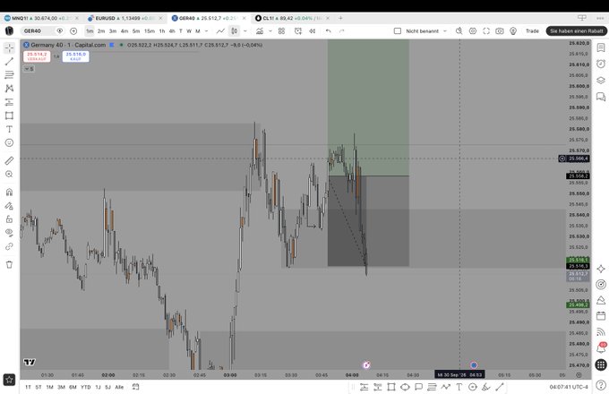The height and width of the screenshot is (394, 609).
Task: Open the indicator templates grid icon
Action: (281, 31)
